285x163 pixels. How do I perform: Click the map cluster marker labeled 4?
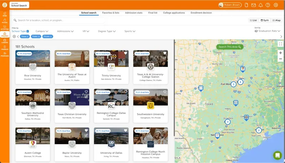tap(240, 82)
